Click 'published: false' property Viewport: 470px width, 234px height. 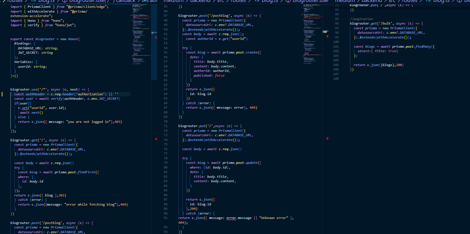pos(209,75)
